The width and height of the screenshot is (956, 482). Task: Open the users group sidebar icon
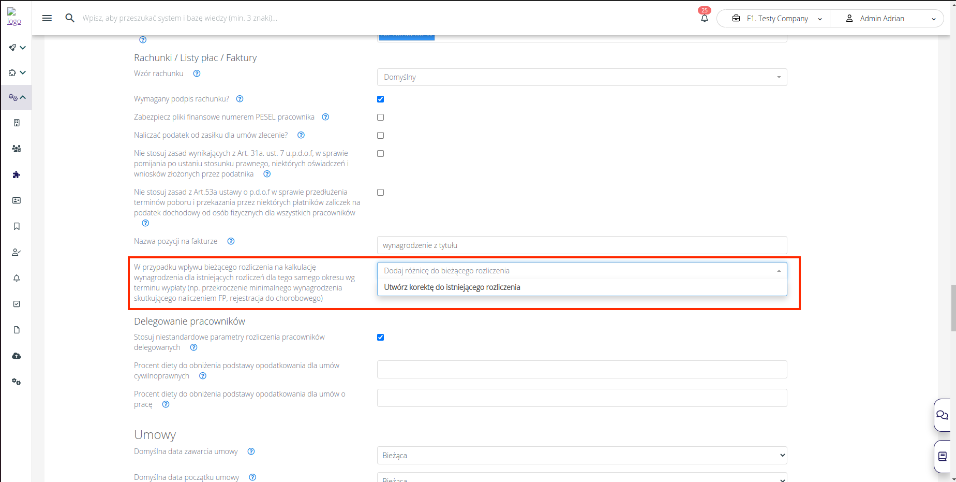(x=17, y=149)
